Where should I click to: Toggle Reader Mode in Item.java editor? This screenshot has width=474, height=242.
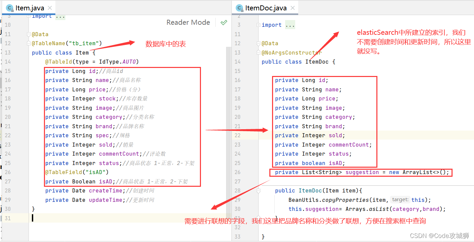pos(188,22)
